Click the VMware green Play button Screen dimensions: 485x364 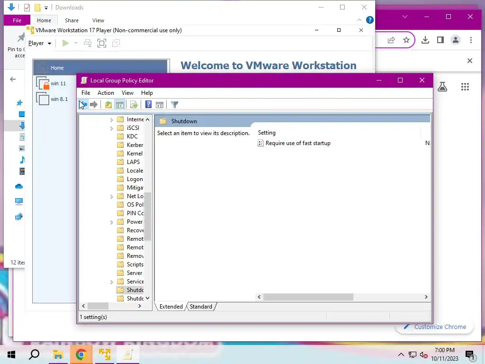tap(65, 43)
